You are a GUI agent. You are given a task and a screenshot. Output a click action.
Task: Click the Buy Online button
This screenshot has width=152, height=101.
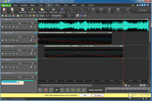pos(143,10)
